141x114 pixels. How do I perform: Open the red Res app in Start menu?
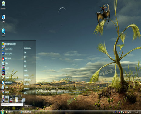(6, 73)
